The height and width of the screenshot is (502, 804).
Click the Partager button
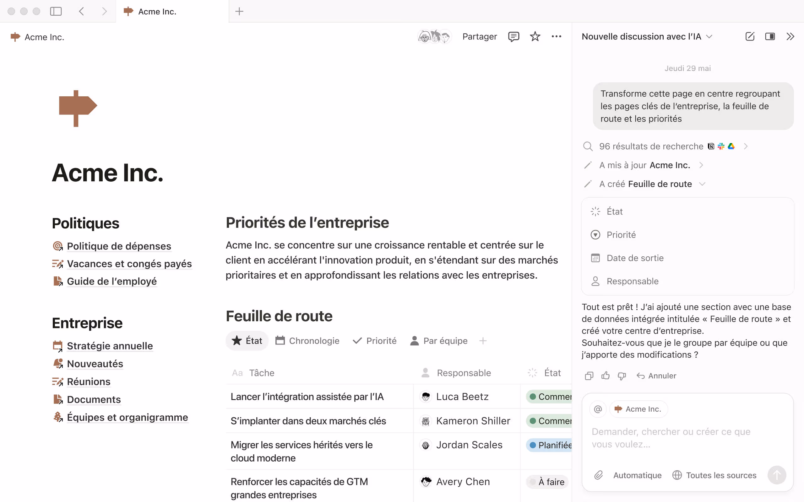(479, 36)
